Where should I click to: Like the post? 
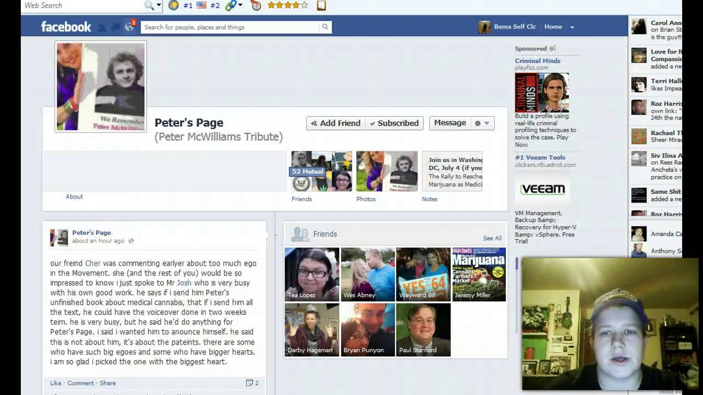(55, 383)
